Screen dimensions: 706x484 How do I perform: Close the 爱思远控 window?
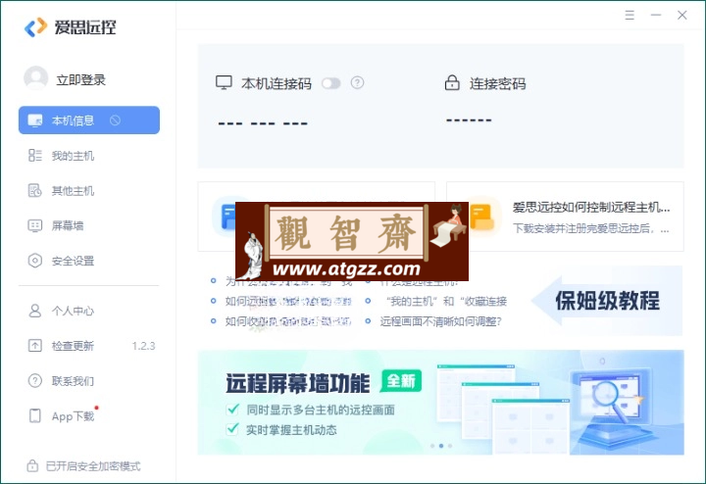[x=682, y=16]
